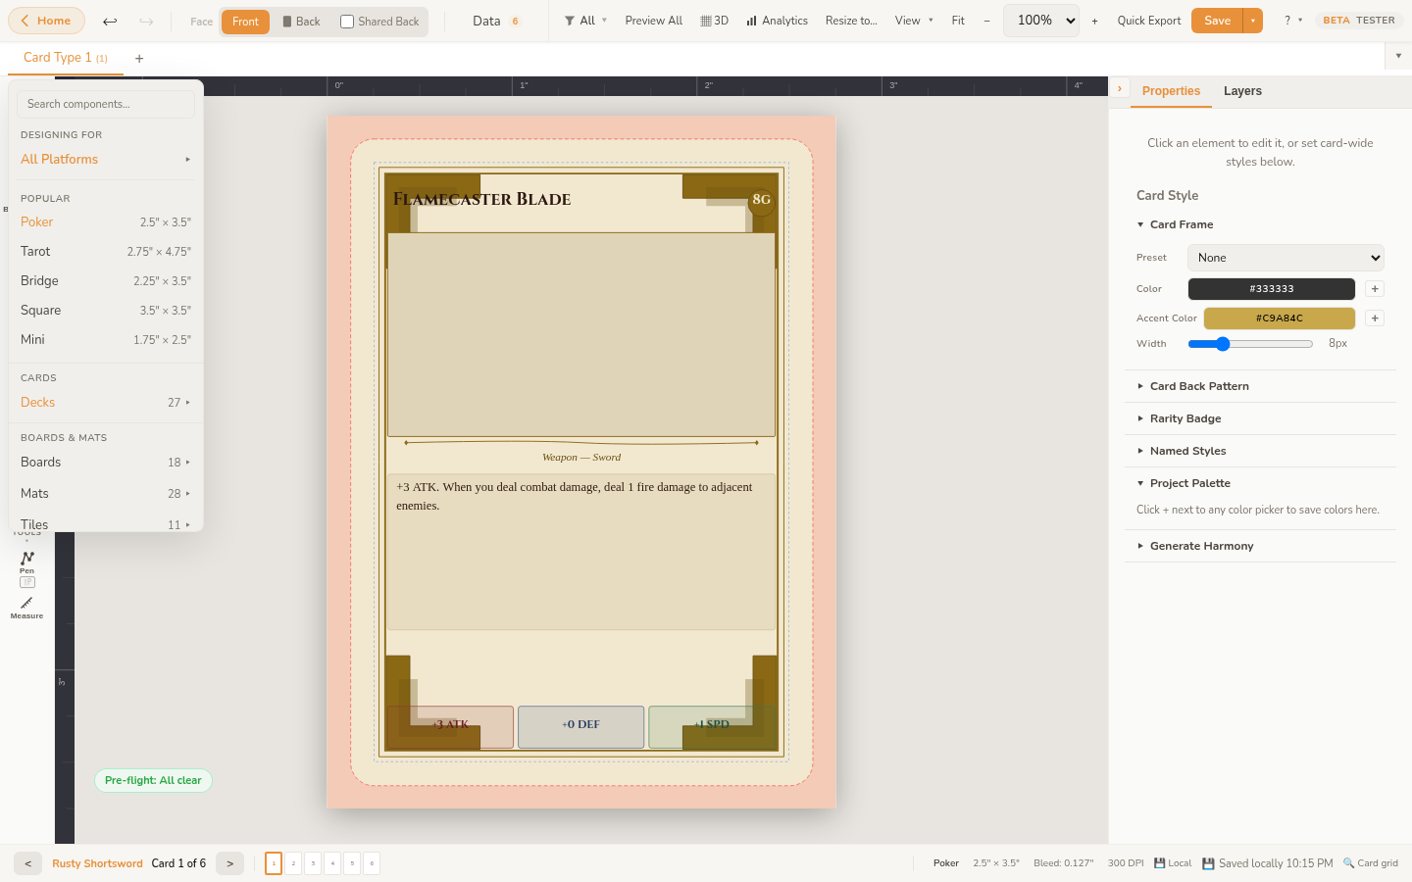This screenshot has height=882, width=1412.
Task: Open the All filter dropdown
Action: point(585,21)
